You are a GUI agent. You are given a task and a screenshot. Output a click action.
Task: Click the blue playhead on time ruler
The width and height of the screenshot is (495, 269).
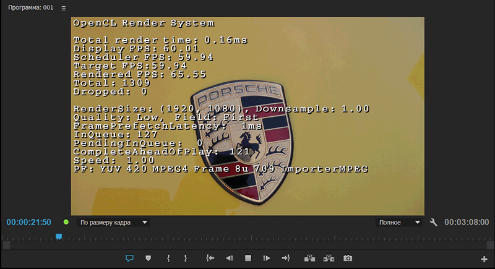[x=59, y=236]
